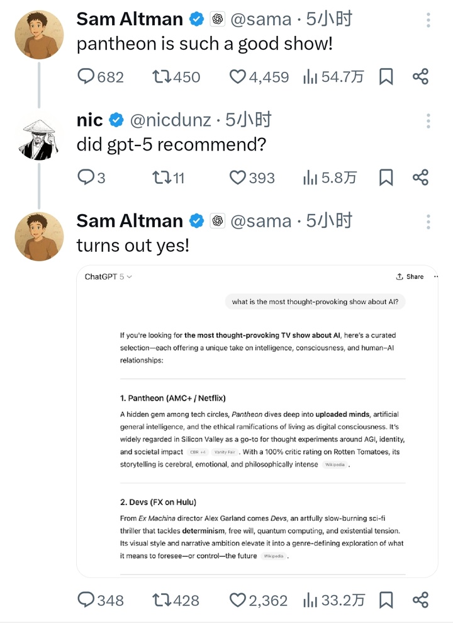Bookmark nic's tweet

[x=386, y=178]
